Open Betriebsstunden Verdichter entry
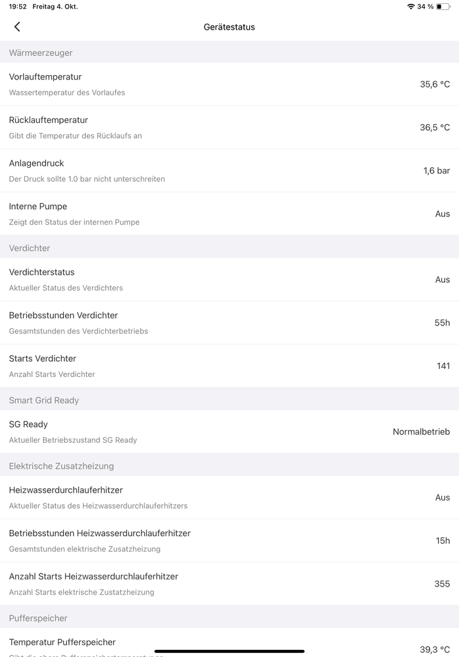 (229, 323)
